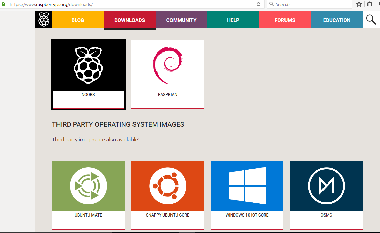
Task: Open the DOWNLOADS navigation tab
Action: (130, 20)
